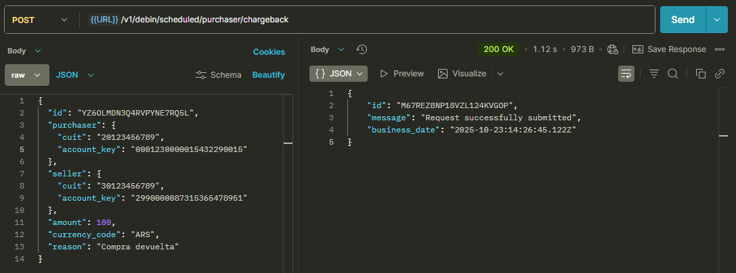Open the JSON language dropdown in request body
This screenshot has height=273, width=736.
click(75, 75)
